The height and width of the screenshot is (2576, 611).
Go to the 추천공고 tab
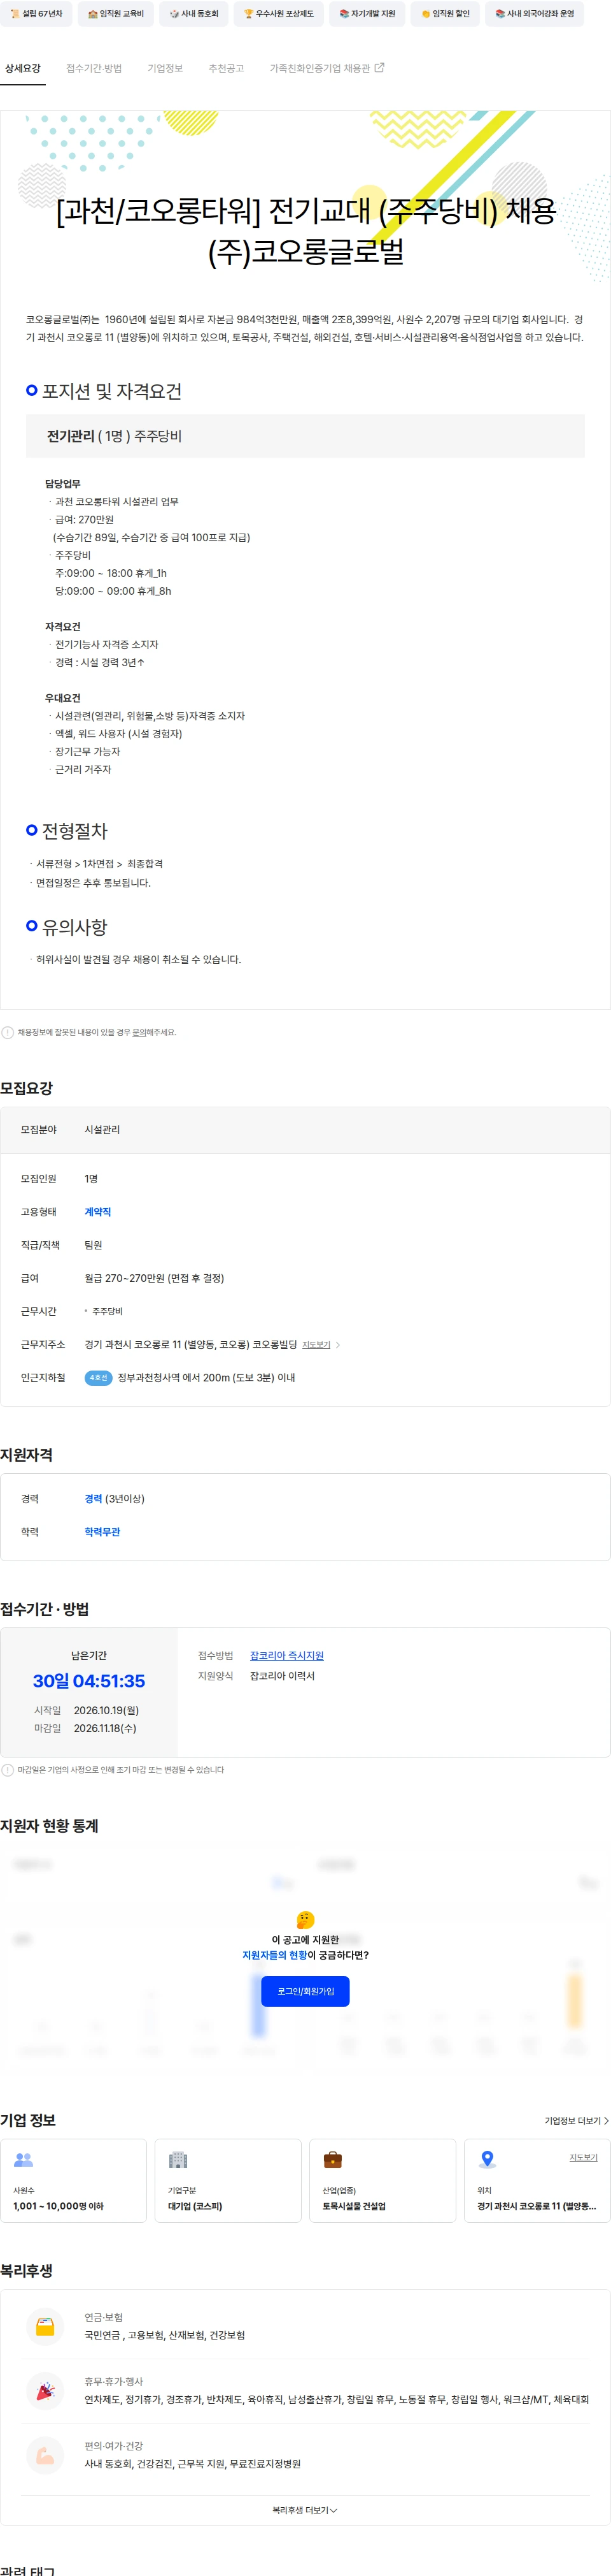[226, 68]
